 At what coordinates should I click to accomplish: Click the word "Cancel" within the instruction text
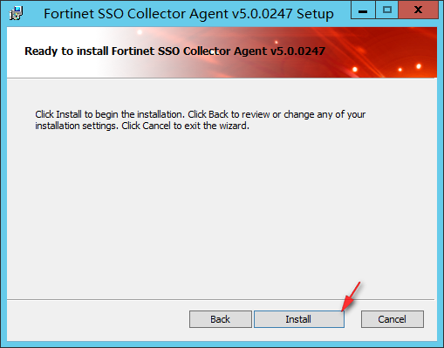pos(156,126)
